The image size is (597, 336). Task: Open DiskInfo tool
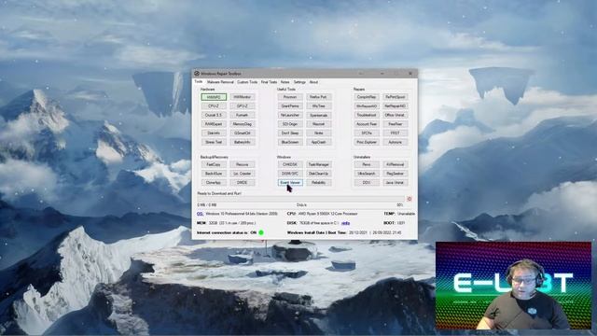click(x=214, y=133)
